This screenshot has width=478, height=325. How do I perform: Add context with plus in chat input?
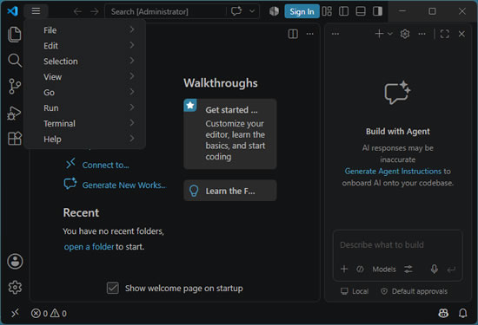coord(344,269)
